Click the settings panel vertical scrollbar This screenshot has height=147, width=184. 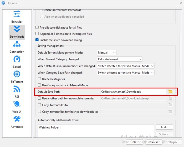pos(180,50)
